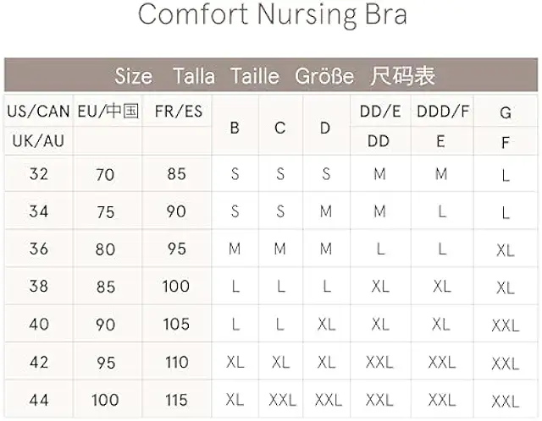
Task: Select band size 44 row label
Action: (38, 398)
